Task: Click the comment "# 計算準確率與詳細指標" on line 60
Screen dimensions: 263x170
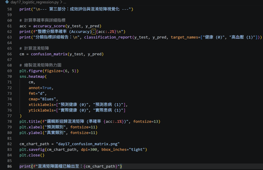Action: [42, 21]
